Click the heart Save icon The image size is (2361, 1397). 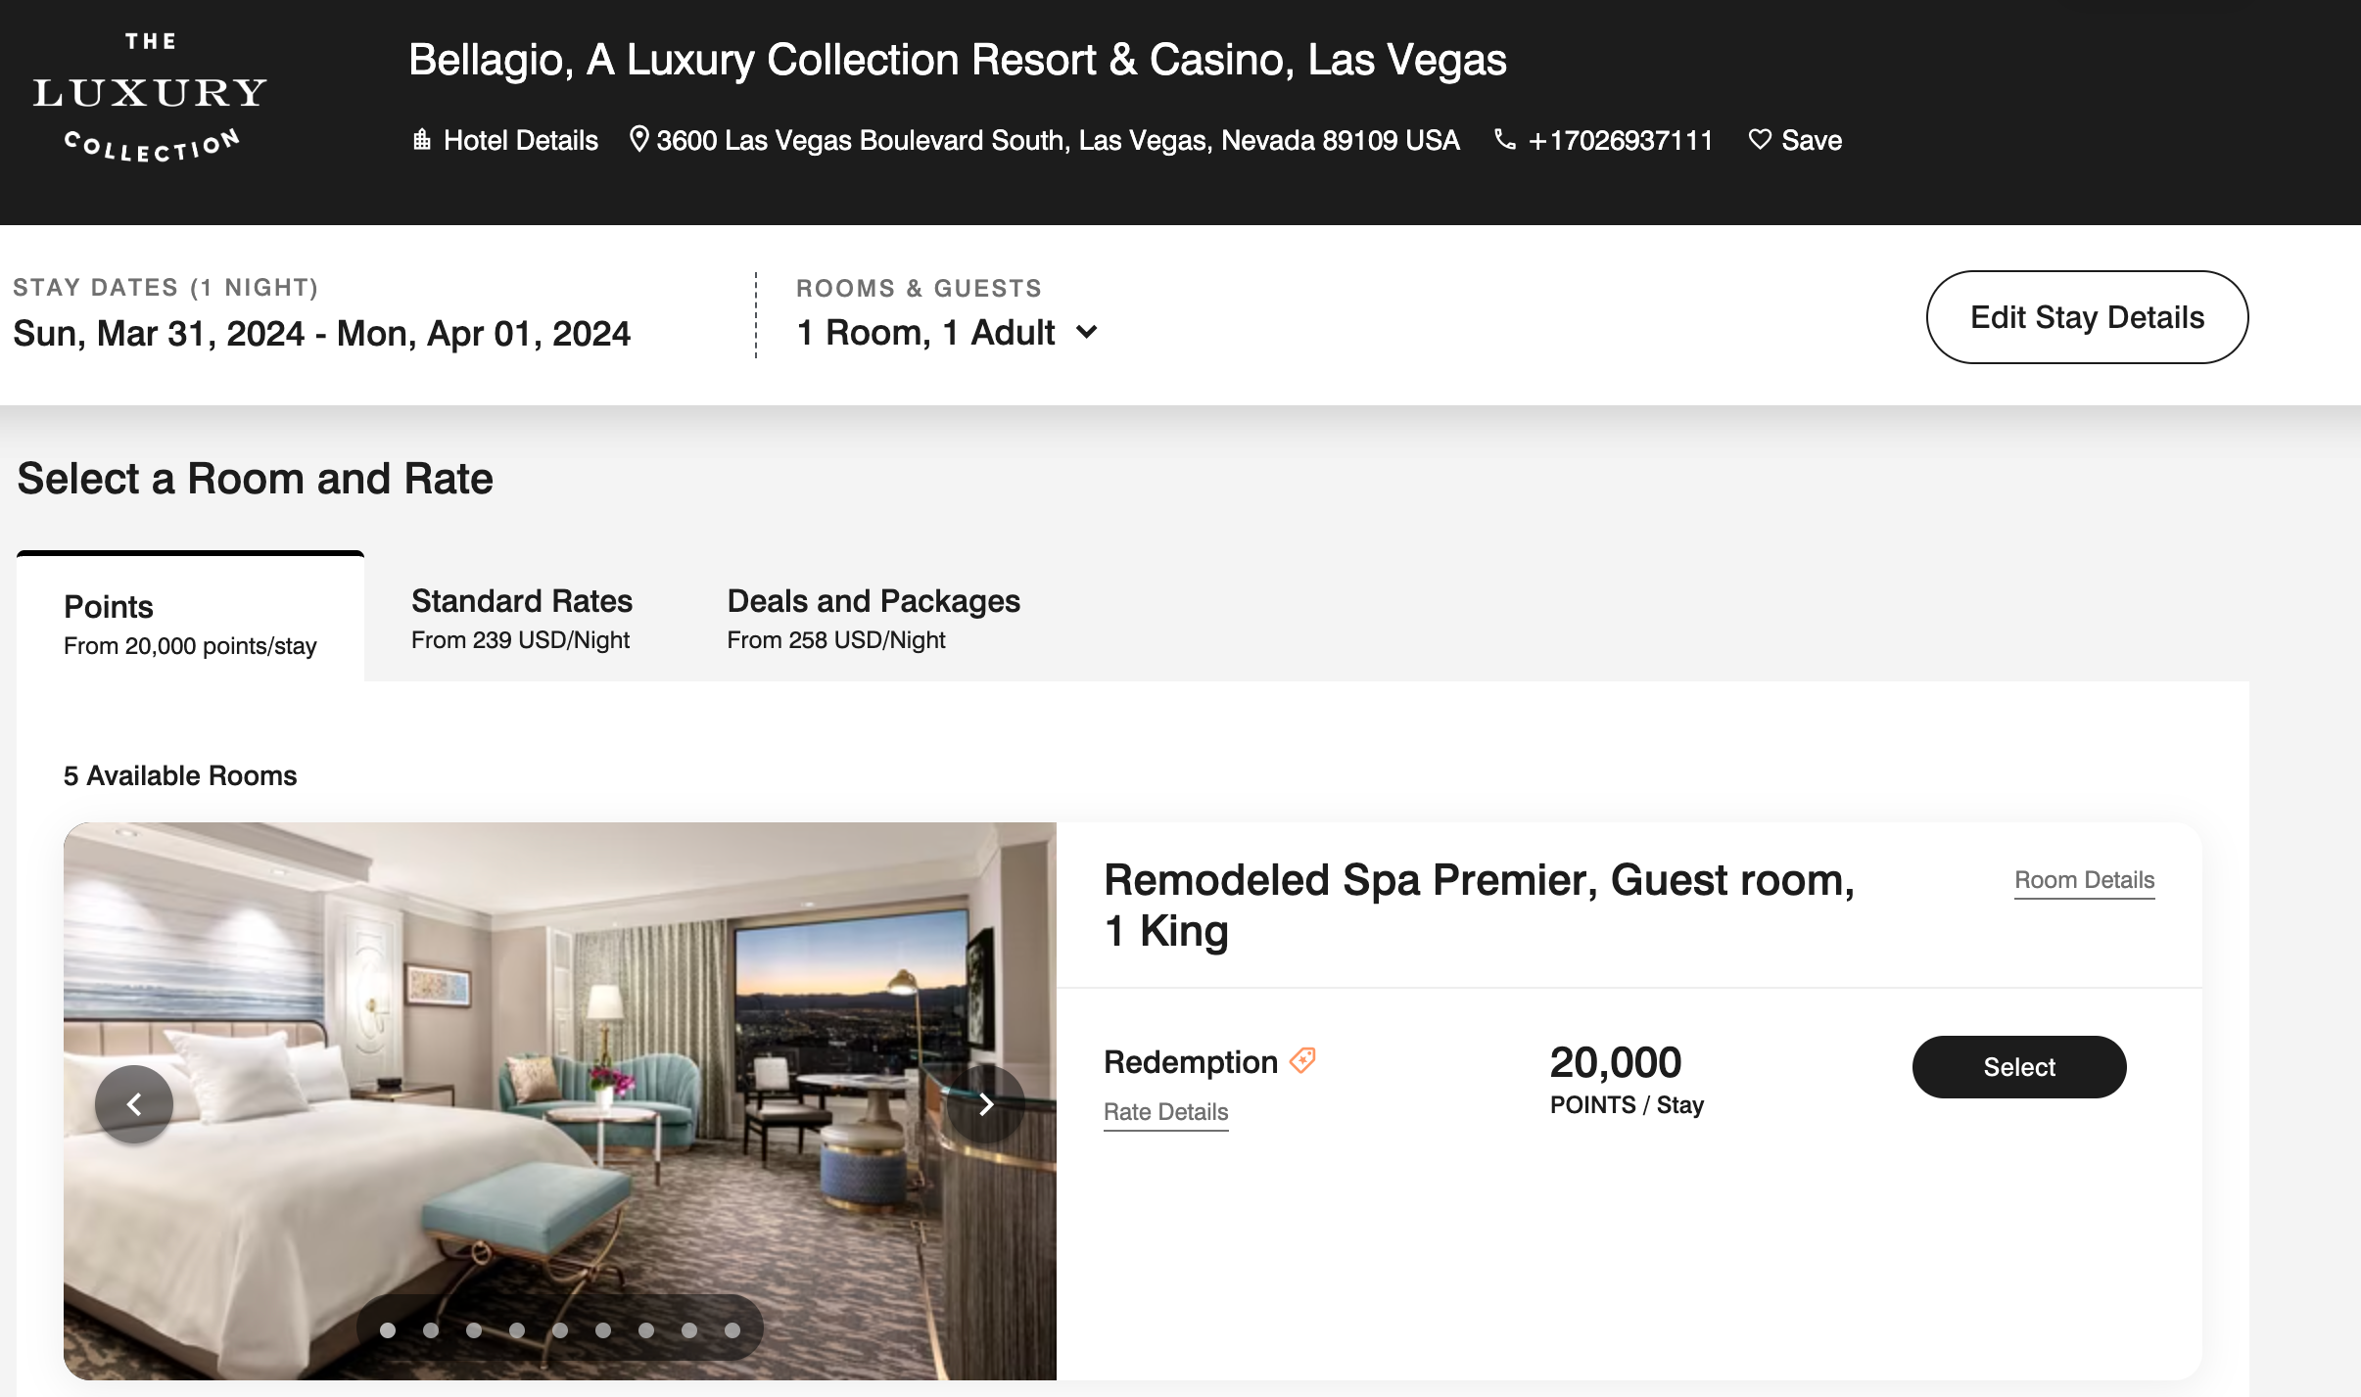tap(1760, 140)
